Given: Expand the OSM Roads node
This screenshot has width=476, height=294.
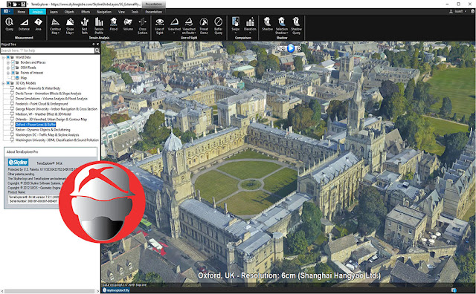Looking at the screenshot, I should point(8,68).
